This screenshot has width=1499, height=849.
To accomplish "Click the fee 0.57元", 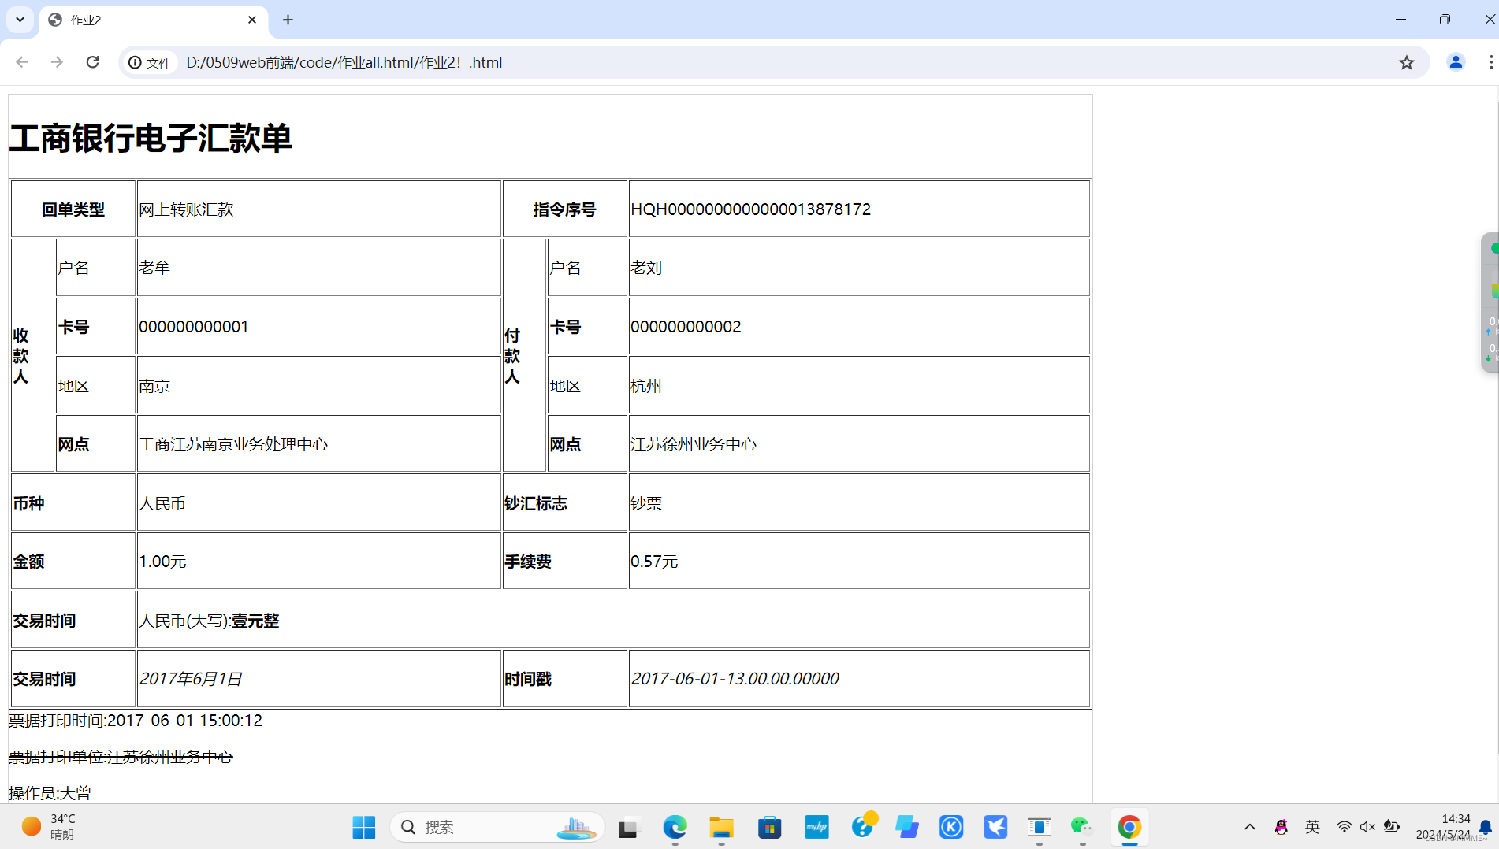I will tap(654, 562).
